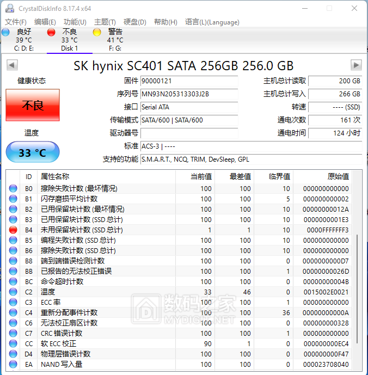Click the serial number field MN93N205313303J2B
The image size is (368, 375).
pos(189,94)
